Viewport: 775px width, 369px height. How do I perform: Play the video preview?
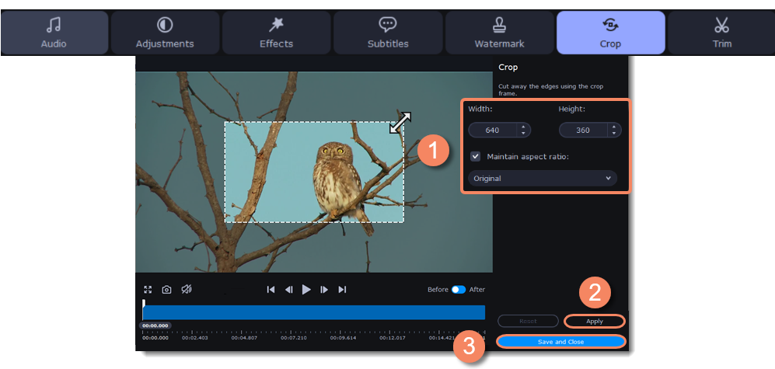tap(306, 290)
